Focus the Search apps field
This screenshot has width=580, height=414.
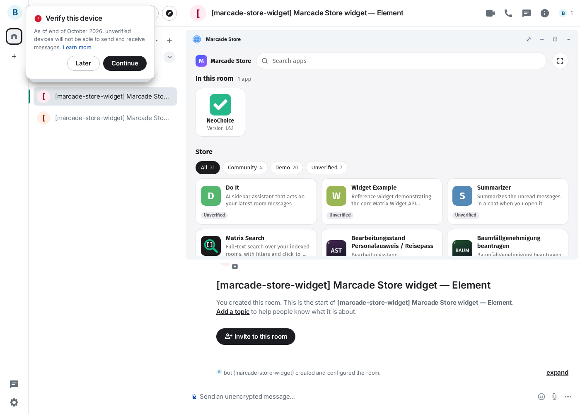point(401,61)
